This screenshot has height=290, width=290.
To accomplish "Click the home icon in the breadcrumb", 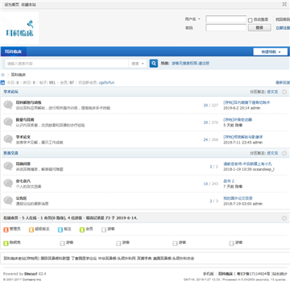I will 3,75.
